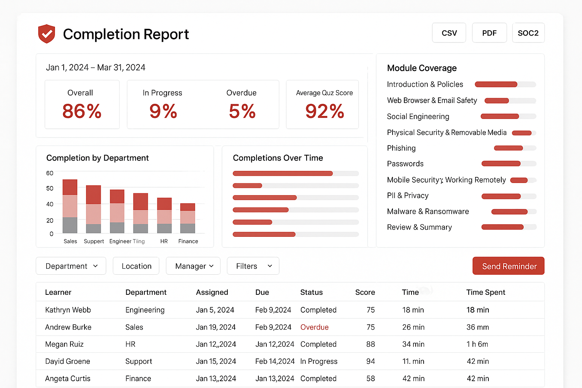582x388 pixels.
Task: Click the red shield logo icon
Action: tap(47, 34)
